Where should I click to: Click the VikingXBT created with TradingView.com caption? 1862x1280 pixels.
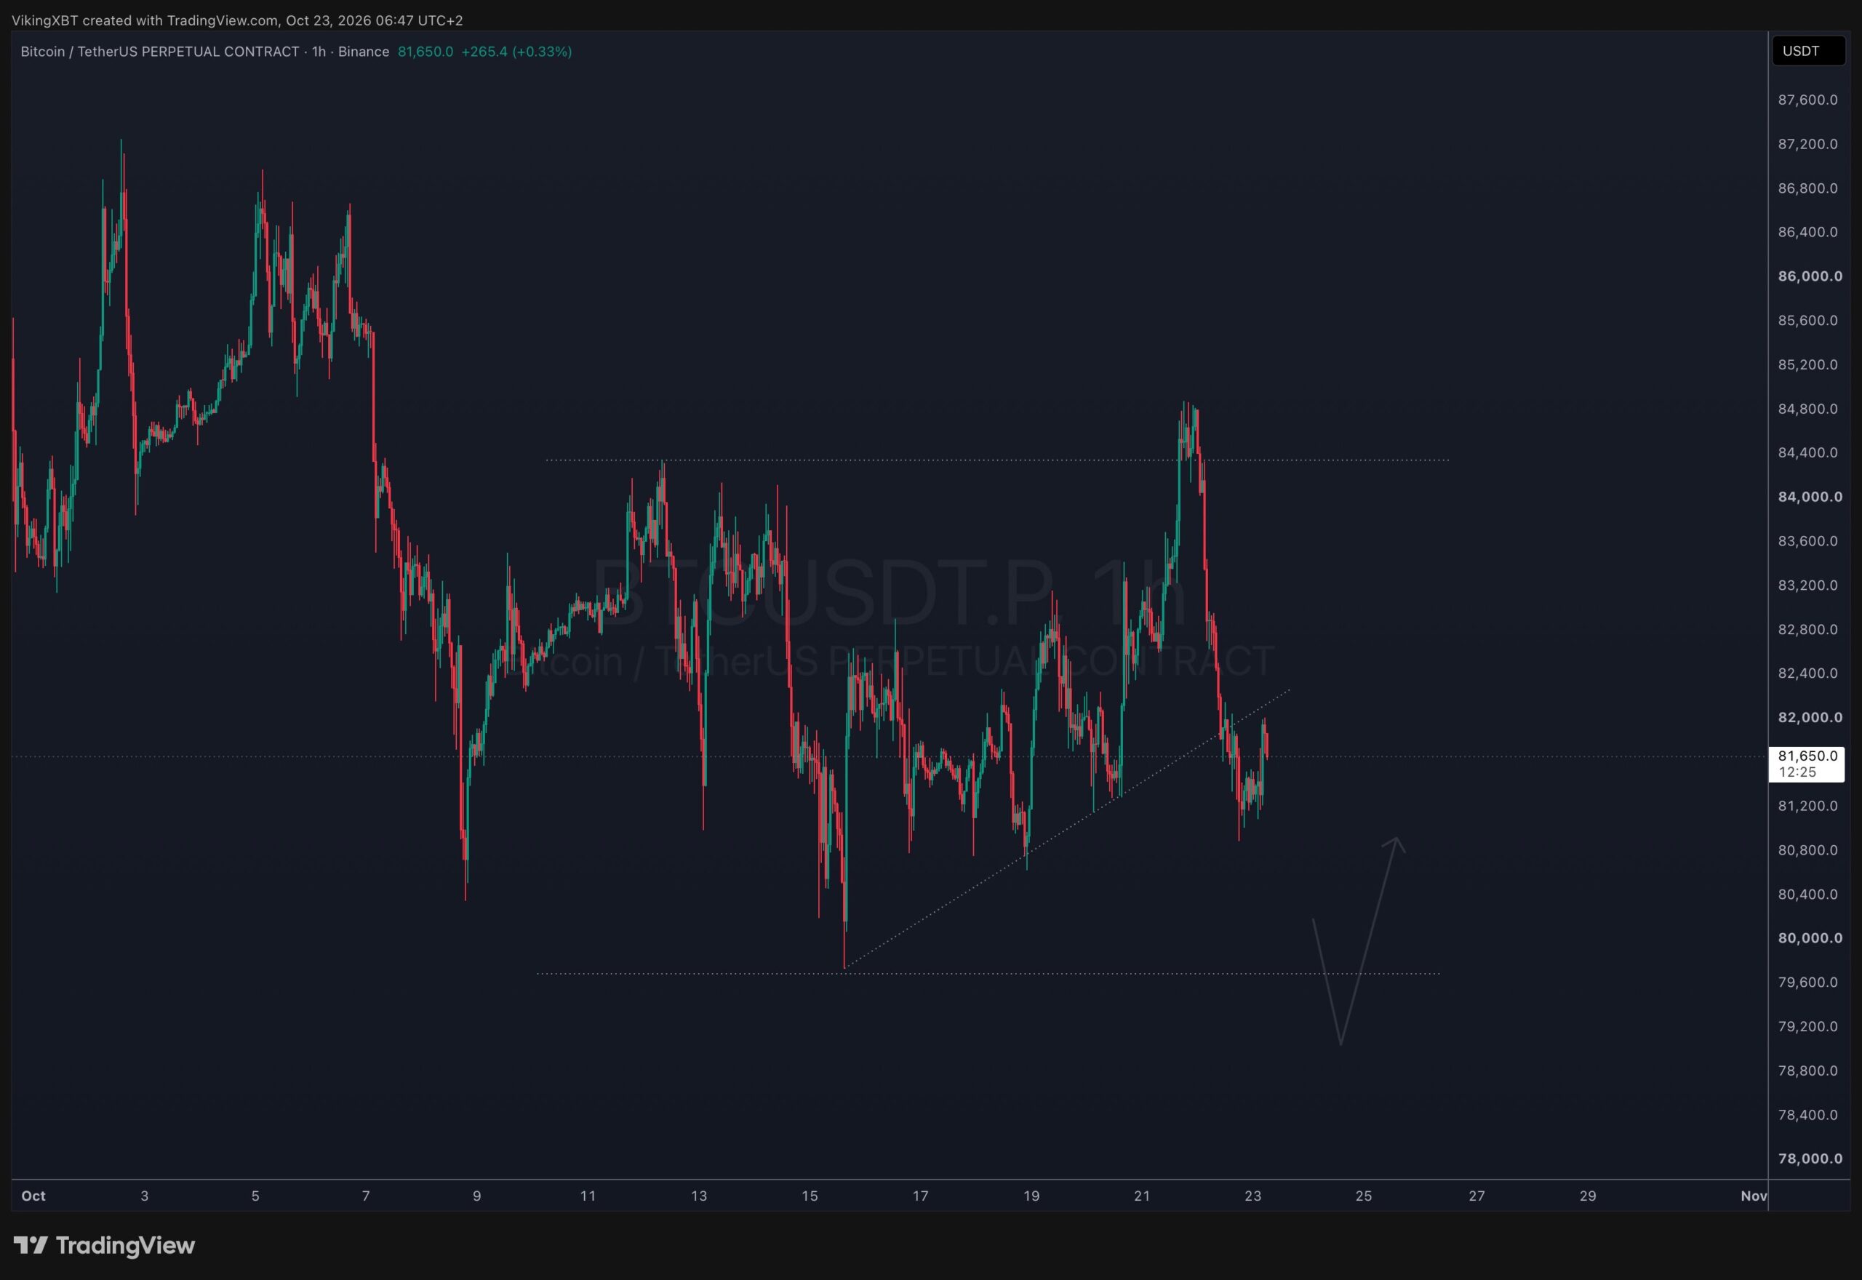coord(237,20)
